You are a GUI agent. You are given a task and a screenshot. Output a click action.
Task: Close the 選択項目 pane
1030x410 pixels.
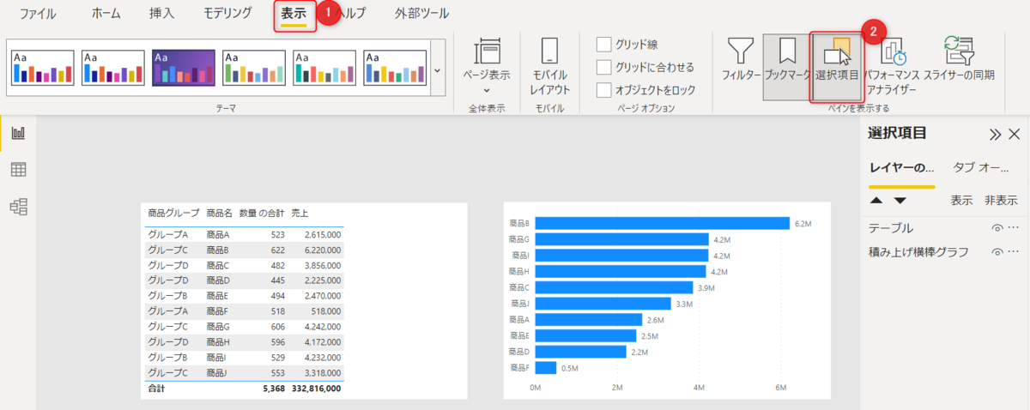point(1015,135)
